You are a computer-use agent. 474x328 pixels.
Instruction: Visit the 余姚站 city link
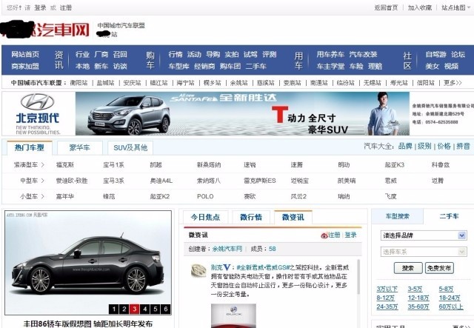[x=238, y=82]
